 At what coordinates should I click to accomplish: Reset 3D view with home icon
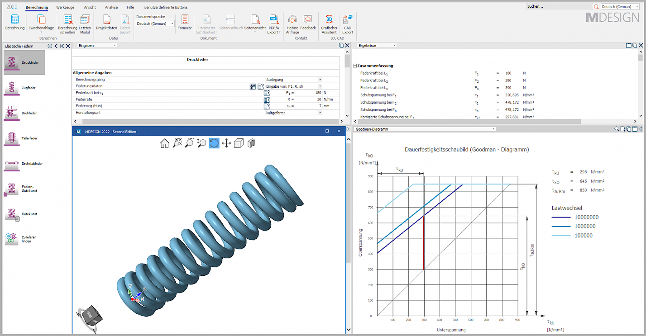[165, 143]
